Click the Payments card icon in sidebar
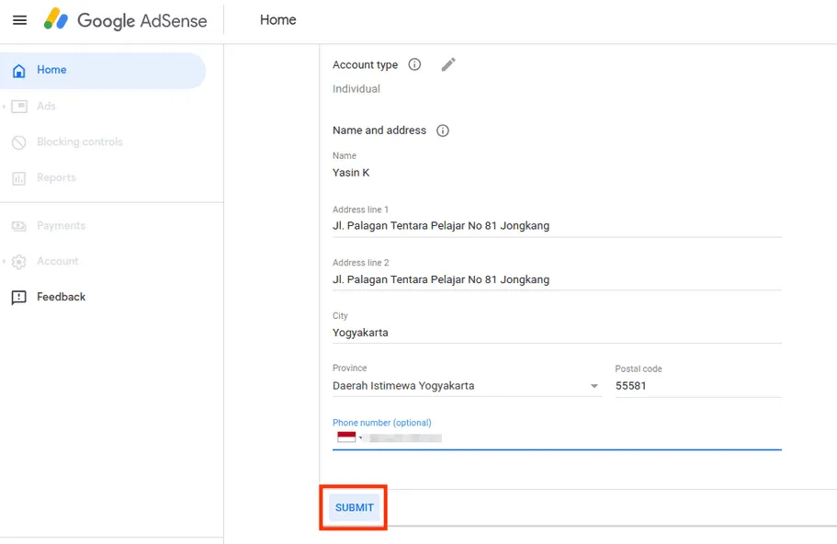Image resolution: width=837 pixels, height=544 pixels. pos(20,225)
